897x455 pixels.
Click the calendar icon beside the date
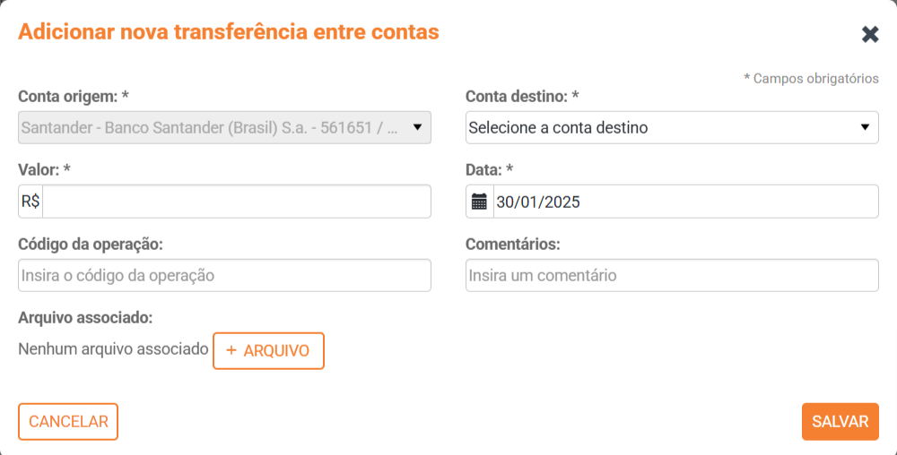pos(480,202)
